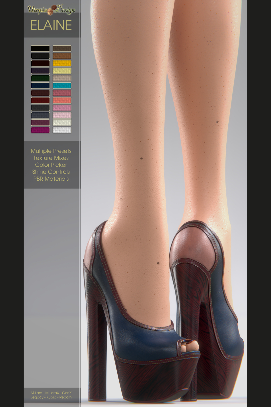Select the teal cyan swatch
This screenshot has height=407, width=271.
tap(62, 86)
